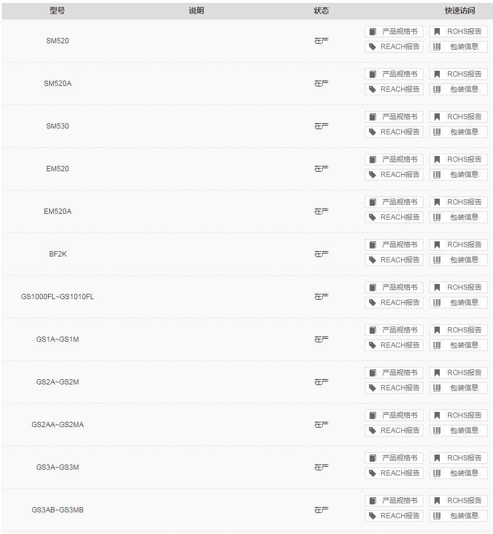Open 产品规格书 for GS2A~GS2M
Image resolution: width=493 pixels, height=534 pixels.
394,373
